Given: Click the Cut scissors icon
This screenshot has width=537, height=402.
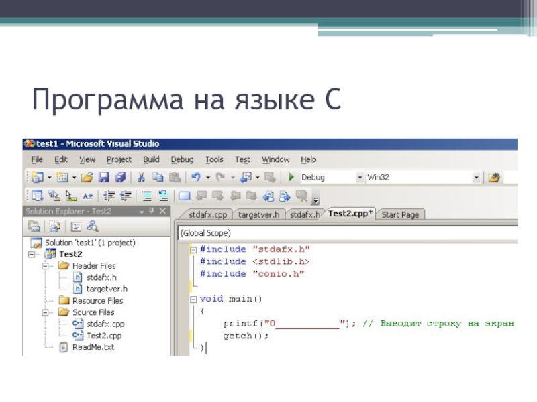Looking at the screenshot, I should (142, 178).
